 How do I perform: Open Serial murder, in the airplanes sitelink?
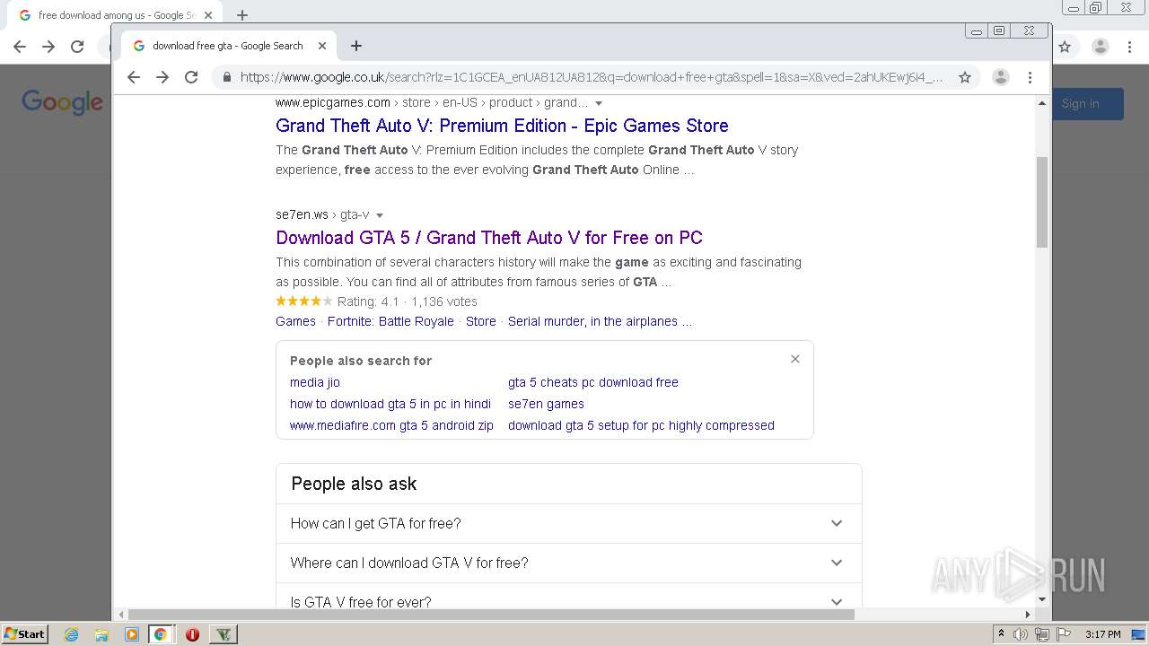[600, 321]
